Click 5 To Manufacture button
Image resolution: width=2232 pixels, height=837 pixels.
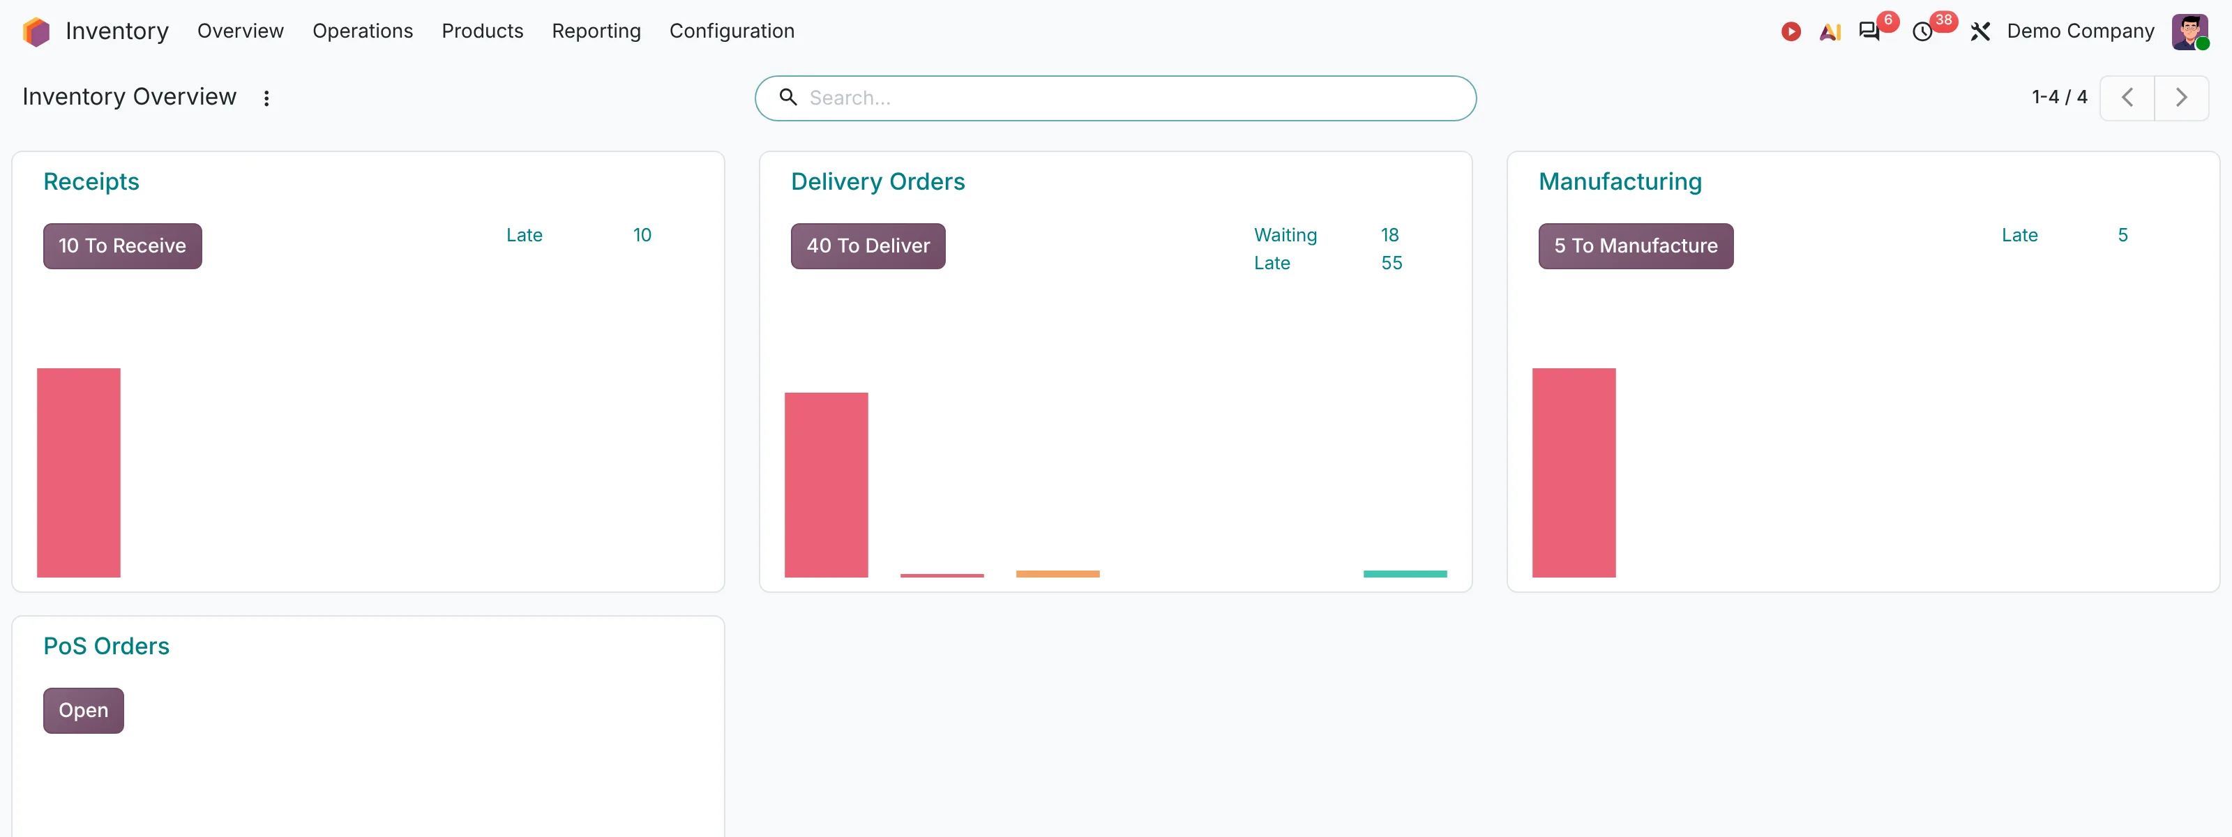click(x=1635, y=246)
